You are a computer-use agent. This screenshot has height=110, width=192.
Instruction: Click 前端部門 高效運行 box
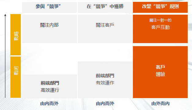point(49,86)
